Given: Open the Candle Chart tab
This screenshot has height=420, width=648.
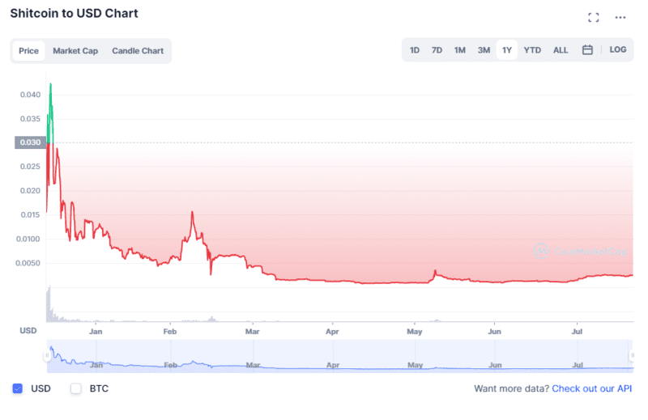Looking at the screenshot, I should pos(138,51).
